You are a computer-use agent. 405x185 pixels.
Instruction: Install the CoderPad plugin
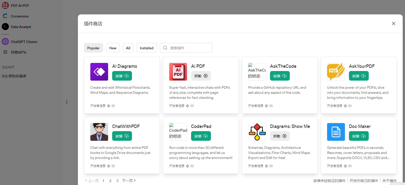[201, 136]
